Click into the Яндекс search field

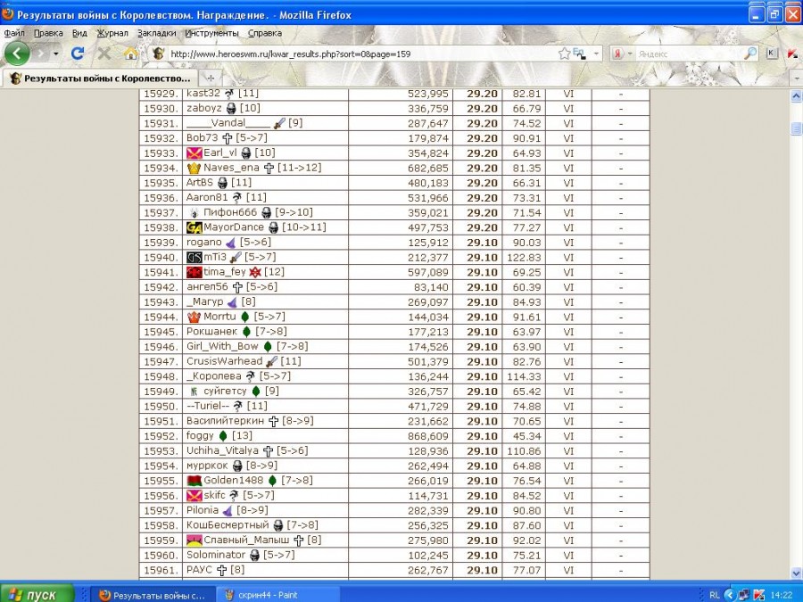(x=689, y=54)
